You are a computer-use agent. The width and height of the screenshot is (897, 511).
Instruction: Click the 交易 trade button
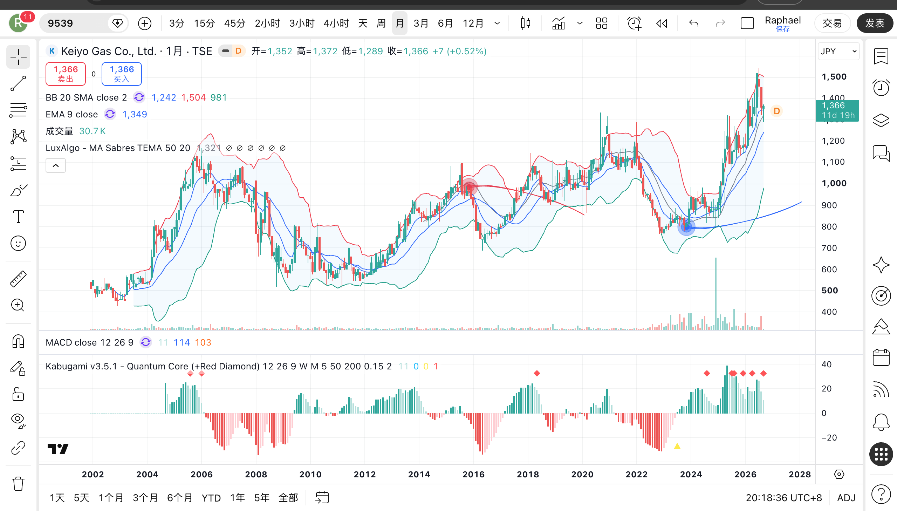click(832, 23)
